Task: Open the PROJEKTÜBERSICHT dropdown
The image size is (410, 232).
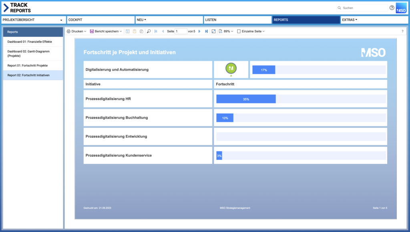Action: click(x=33, y=20)
